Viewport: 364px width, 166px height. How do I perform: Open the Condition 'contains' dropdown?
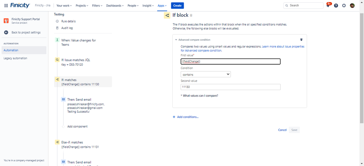point(206,74)
